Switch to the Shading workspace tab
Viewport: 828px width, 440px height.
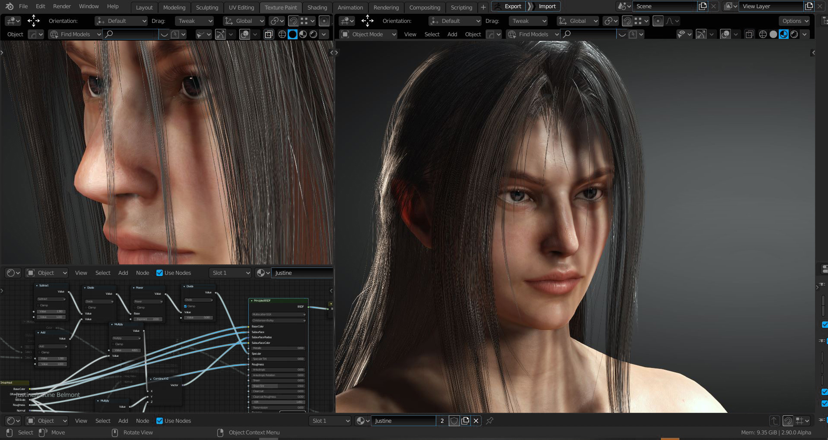click(317, 7)
